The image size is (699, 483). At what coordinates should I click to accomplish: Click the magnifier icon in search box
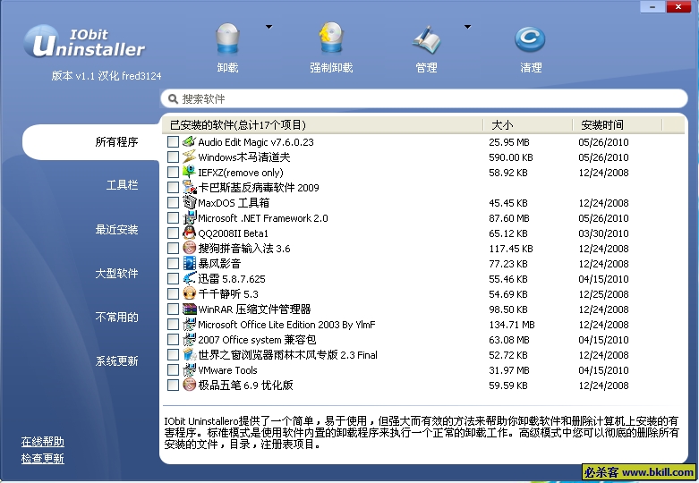pos(173,99)
